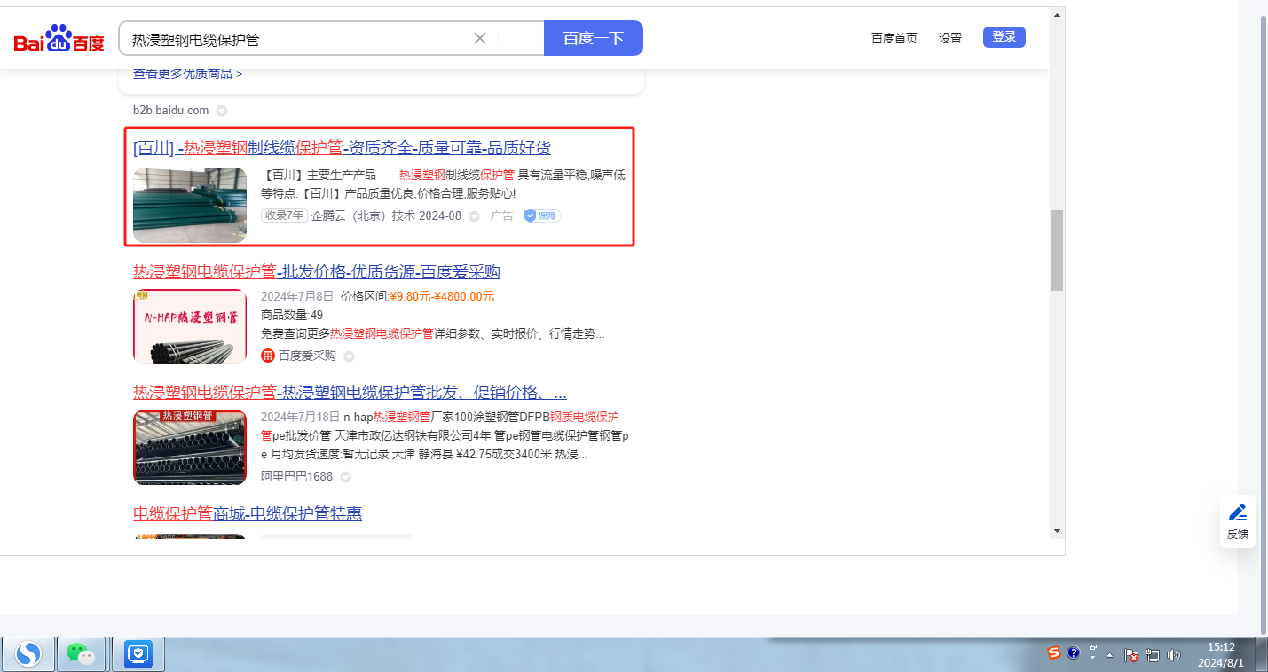Open the Action Center flag icon
The image size is (1268, 672).
[1131, 655]
